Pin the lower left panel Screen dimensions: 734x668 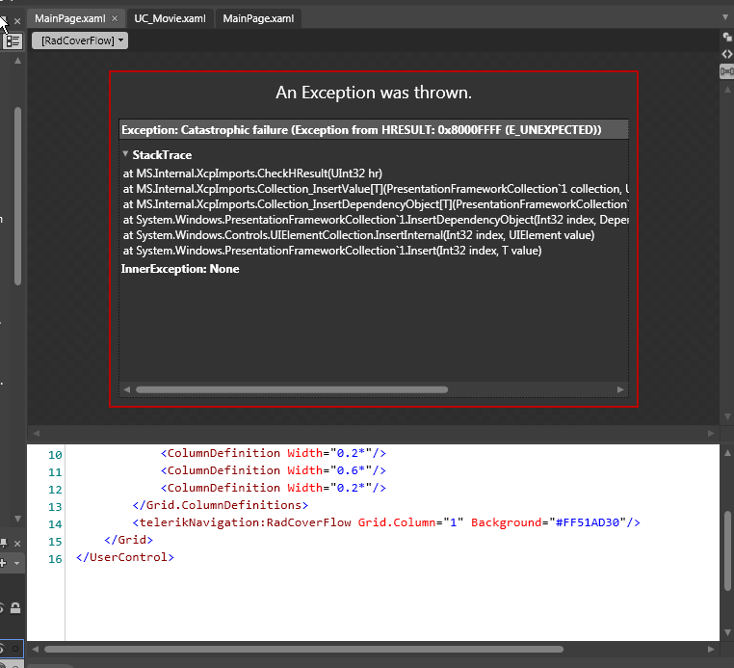pos(4,543)
